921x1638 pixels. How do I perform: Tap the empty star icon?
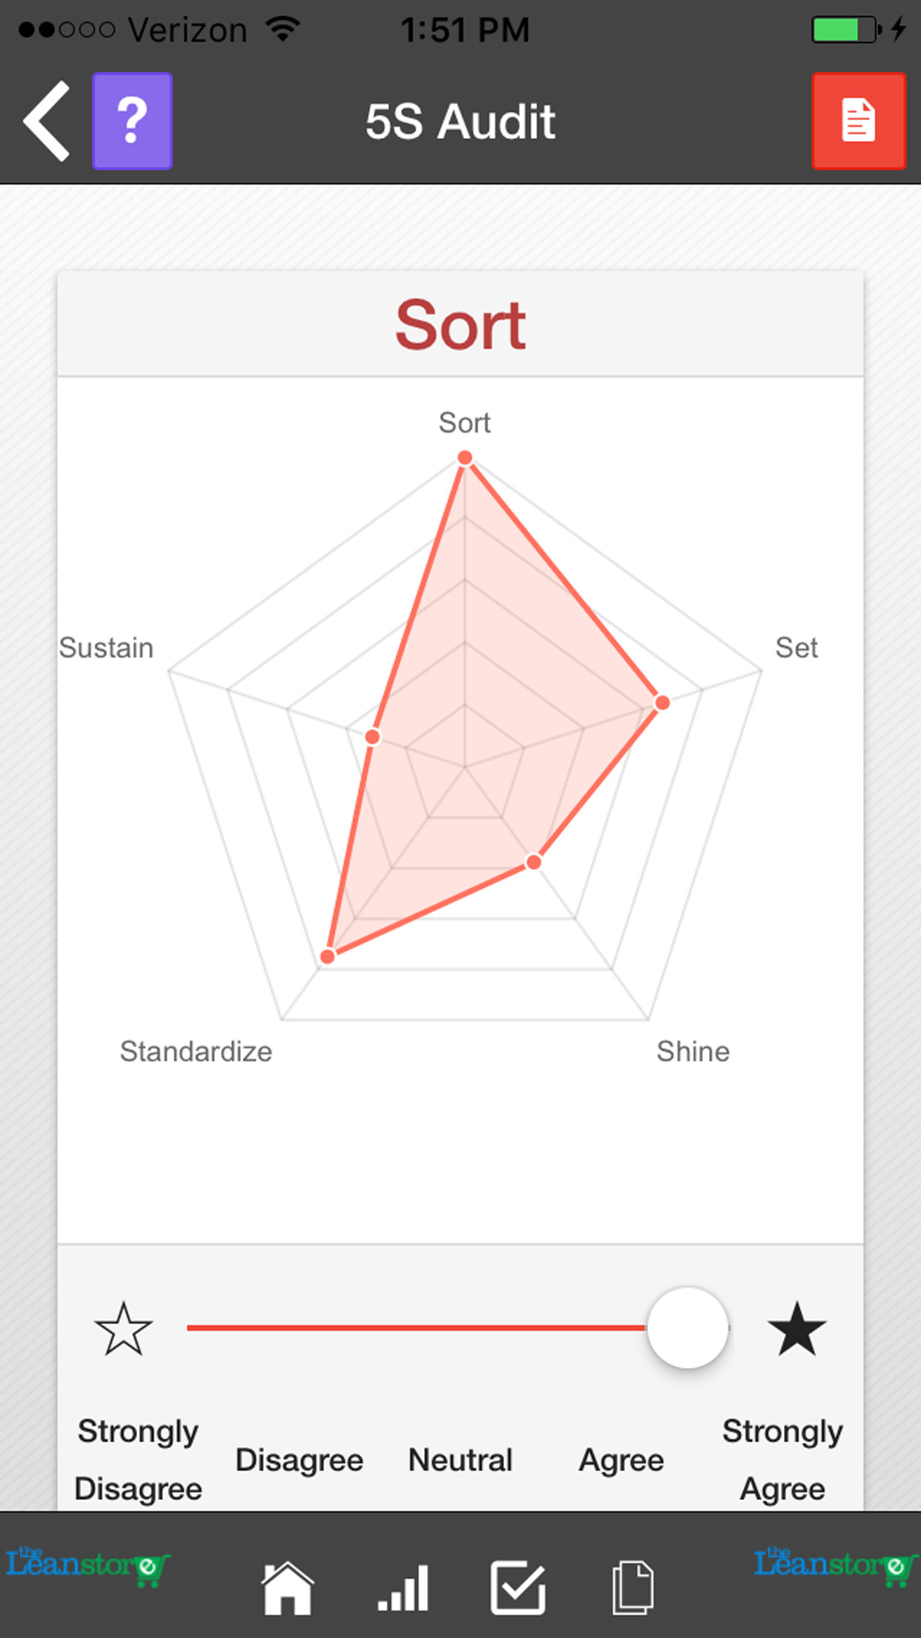124,1329
